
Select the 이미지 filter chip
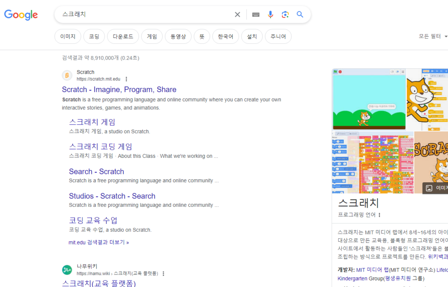pyautogui.click(x=68, y=36)
